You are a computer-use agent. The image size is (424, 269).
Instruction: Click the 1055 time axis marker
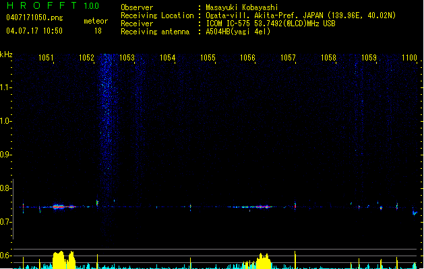click(x=208, y=57)
